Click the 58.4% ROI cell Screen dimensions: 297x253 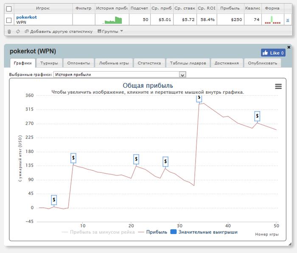207,19
